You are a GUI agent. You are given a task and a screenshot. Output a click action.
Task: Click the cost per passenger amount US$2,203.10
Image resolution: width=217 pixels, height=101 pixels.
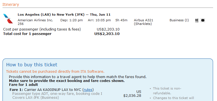pos(108,29)
